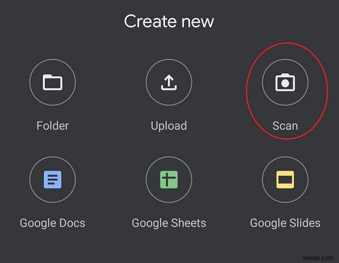The image size is (339, 263).
Task: Create a new Google Sheets icon
Action: pyautogui.click(x=169, y=180)
